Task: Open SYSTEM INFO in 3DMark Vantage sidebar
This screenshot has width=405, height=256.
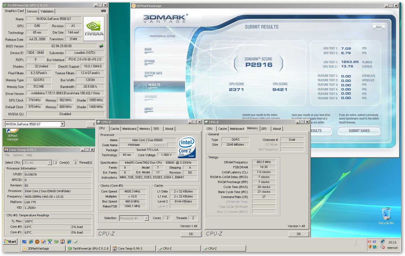Action: pos(153,73)
